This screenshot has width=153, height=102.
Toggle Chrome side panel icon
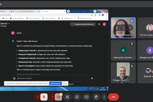[99, 15]
